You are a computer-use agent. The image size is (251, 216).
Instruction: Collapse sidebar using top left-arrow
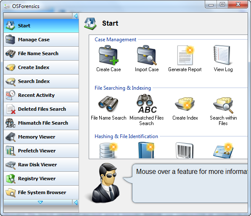coord(76,16)
